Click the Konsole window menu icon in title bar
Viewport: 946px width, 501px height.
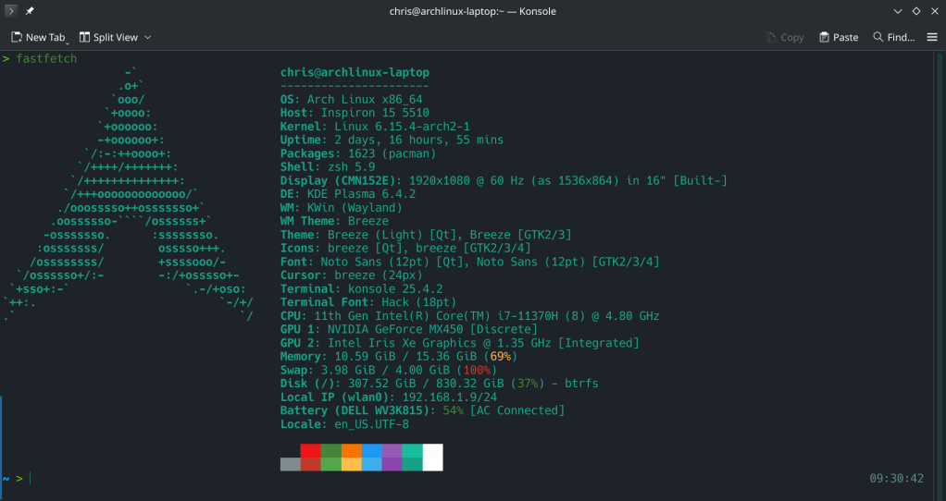(11, 11)
